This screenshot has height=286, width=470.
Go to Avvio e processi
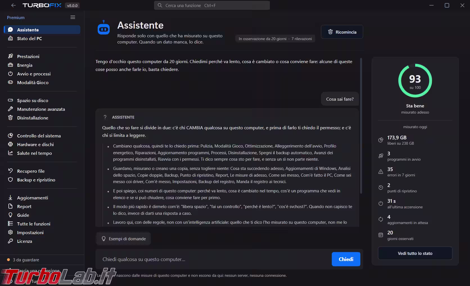click(42, 74)
